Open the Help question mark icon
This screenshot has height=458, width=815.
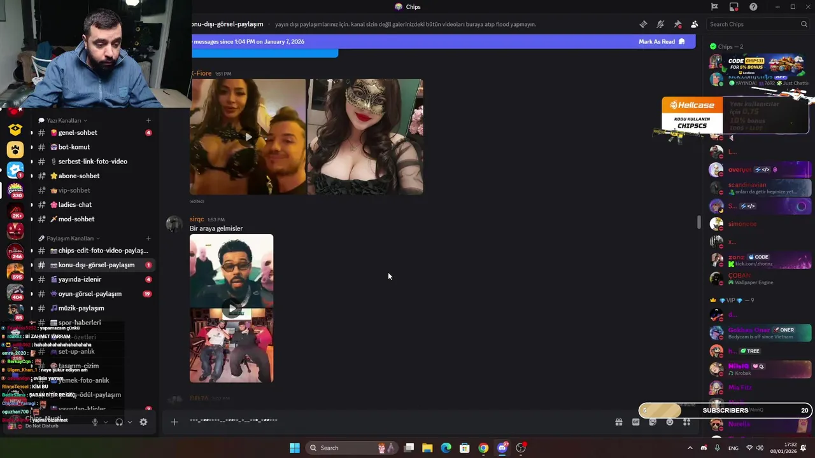coord(753,7)
